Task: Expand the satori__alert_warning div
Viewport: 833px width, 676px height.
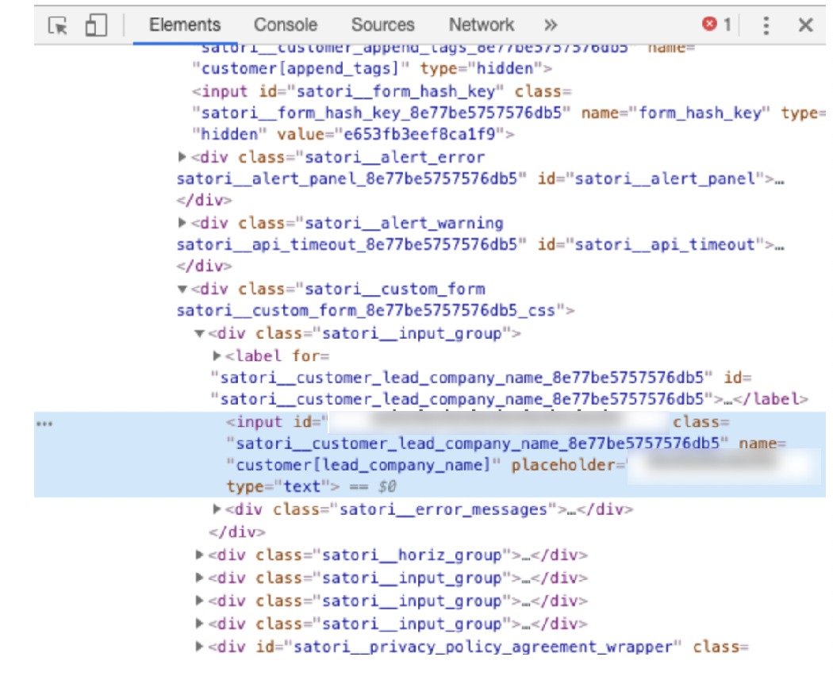Action: tap(183, 223)
